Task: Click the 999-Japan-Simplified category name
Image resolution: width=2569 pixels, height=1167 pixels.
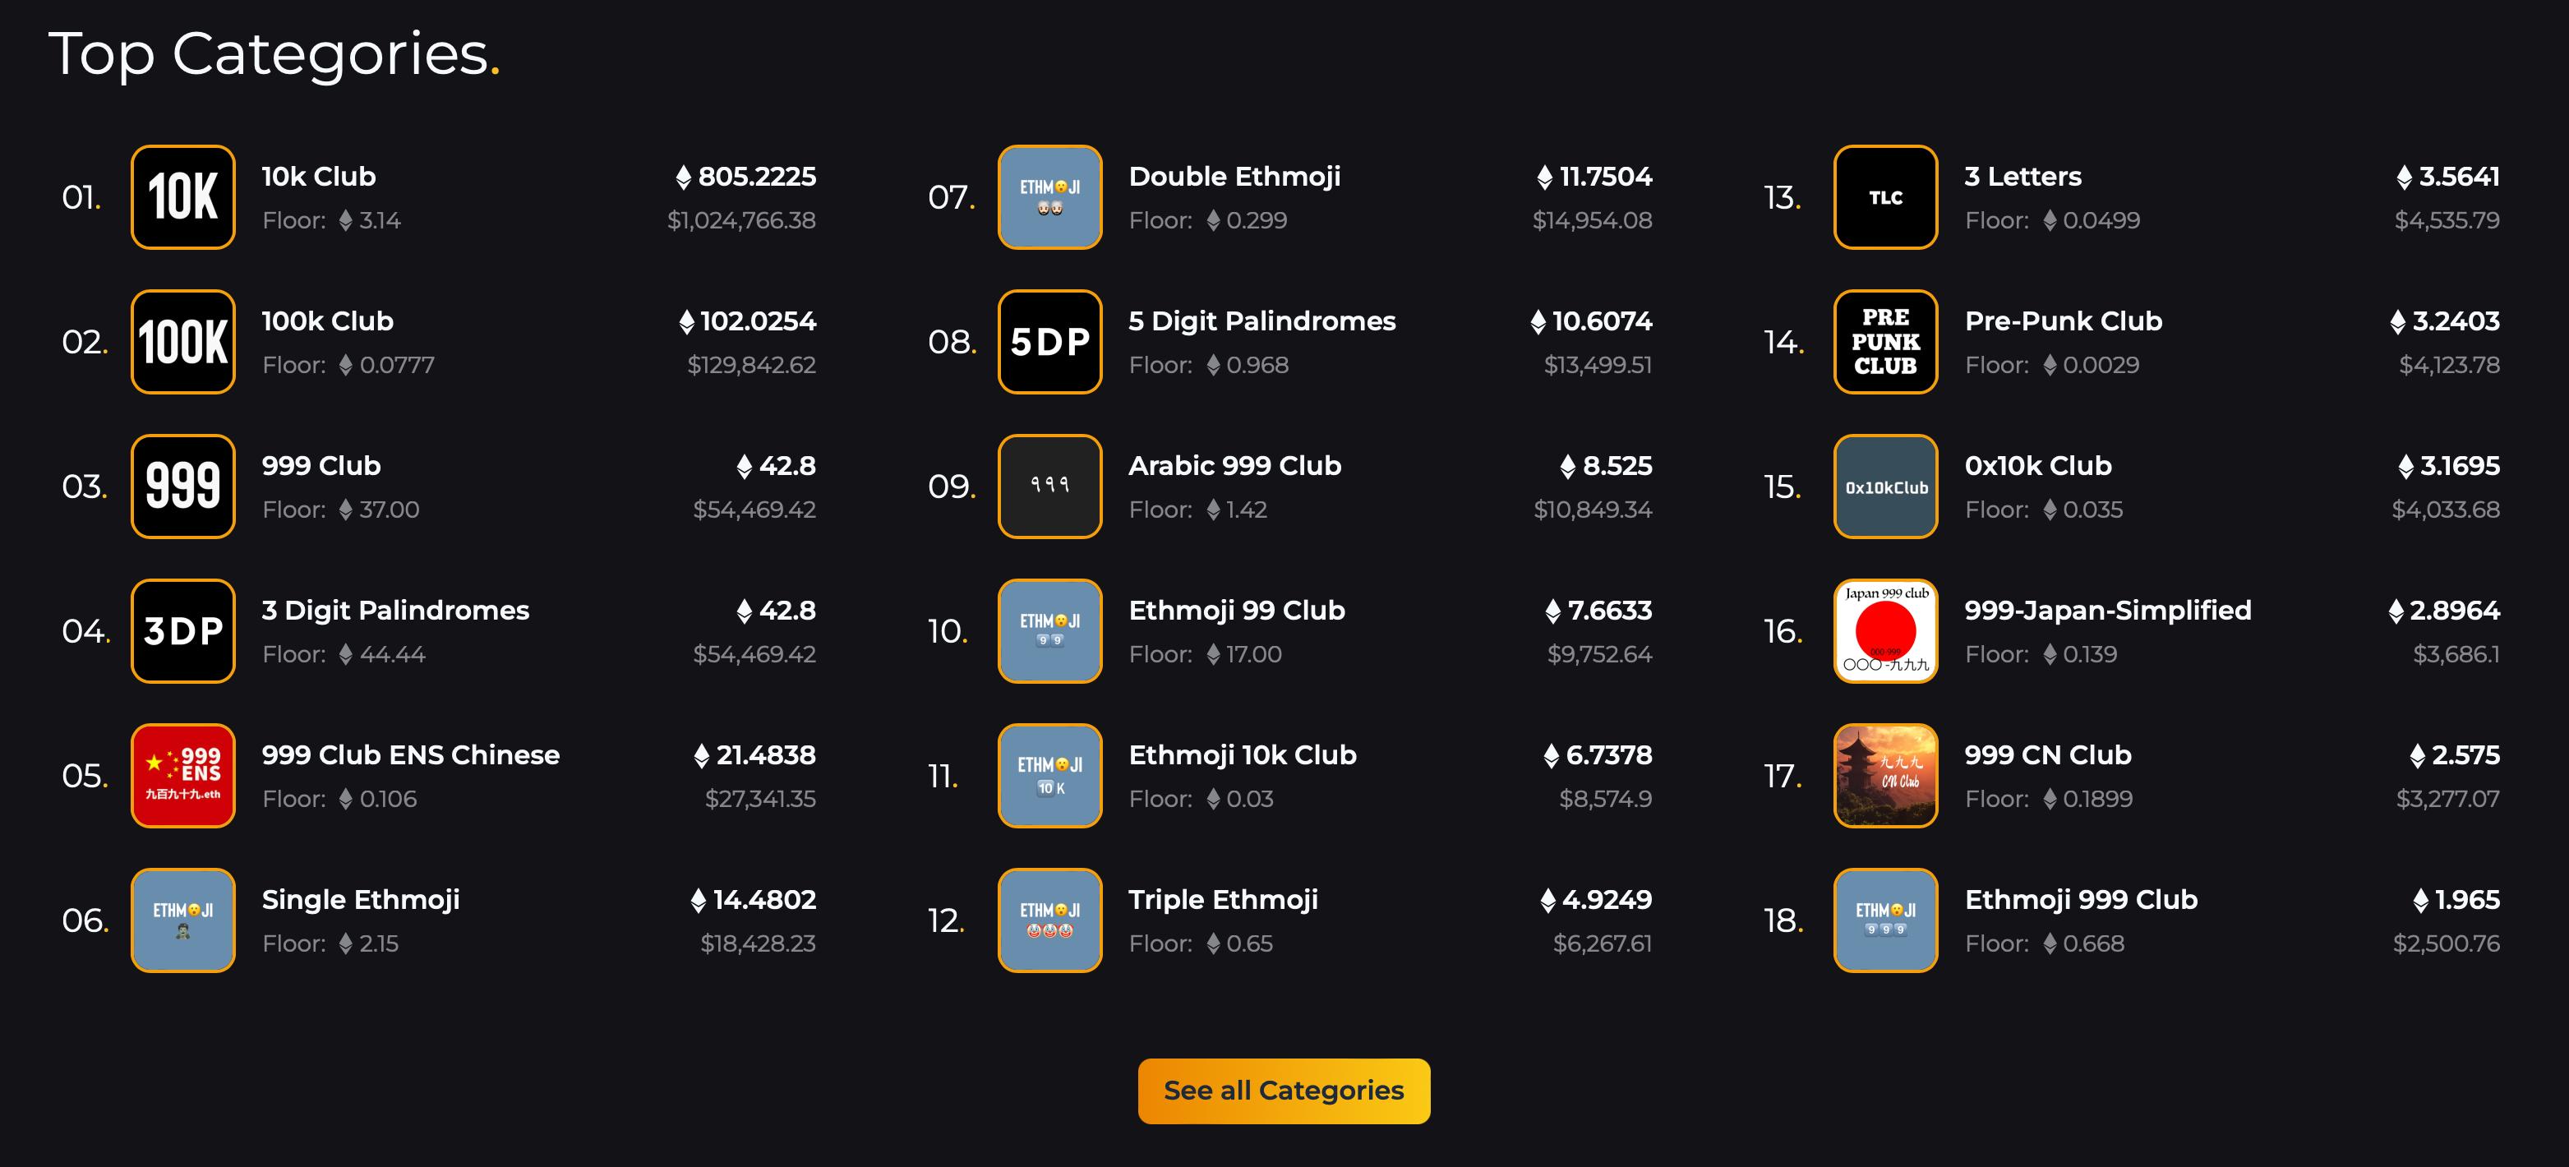Action: (2108, 611)
